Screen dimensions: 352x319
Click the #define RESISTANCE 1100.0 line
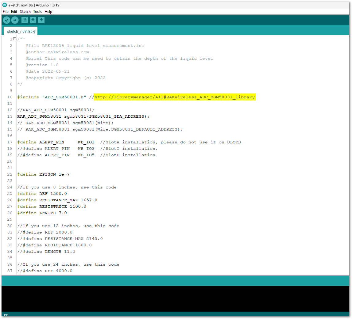point(52,207)
